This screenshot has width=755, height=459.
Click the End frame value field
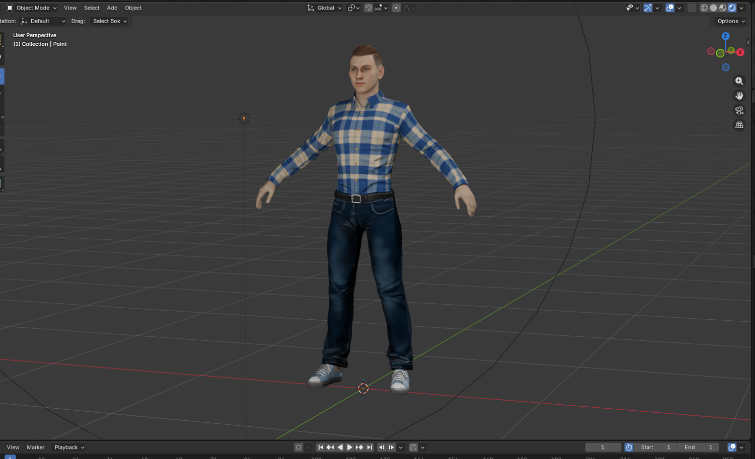point(698,447)
